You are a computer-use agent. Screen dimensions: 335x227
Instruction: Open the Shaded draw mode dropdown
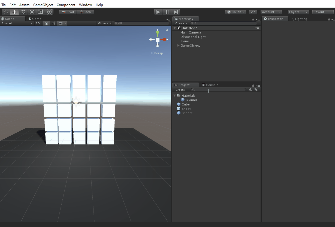coord(17,23)
